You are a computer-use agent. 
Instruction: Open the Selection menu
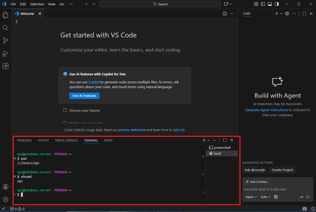click(x=37, y=4)
